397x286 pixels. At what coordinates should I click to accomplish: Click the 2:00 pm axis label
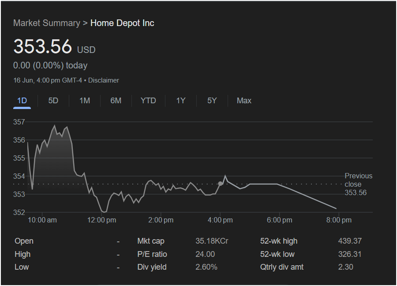[x=161, y=220]
